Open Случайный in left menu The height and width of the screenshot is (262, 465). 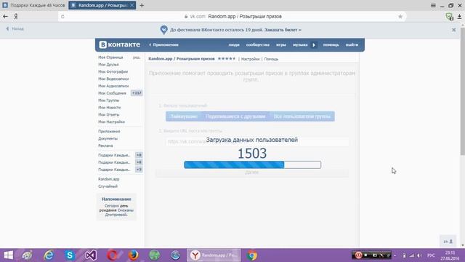point(108,186)
